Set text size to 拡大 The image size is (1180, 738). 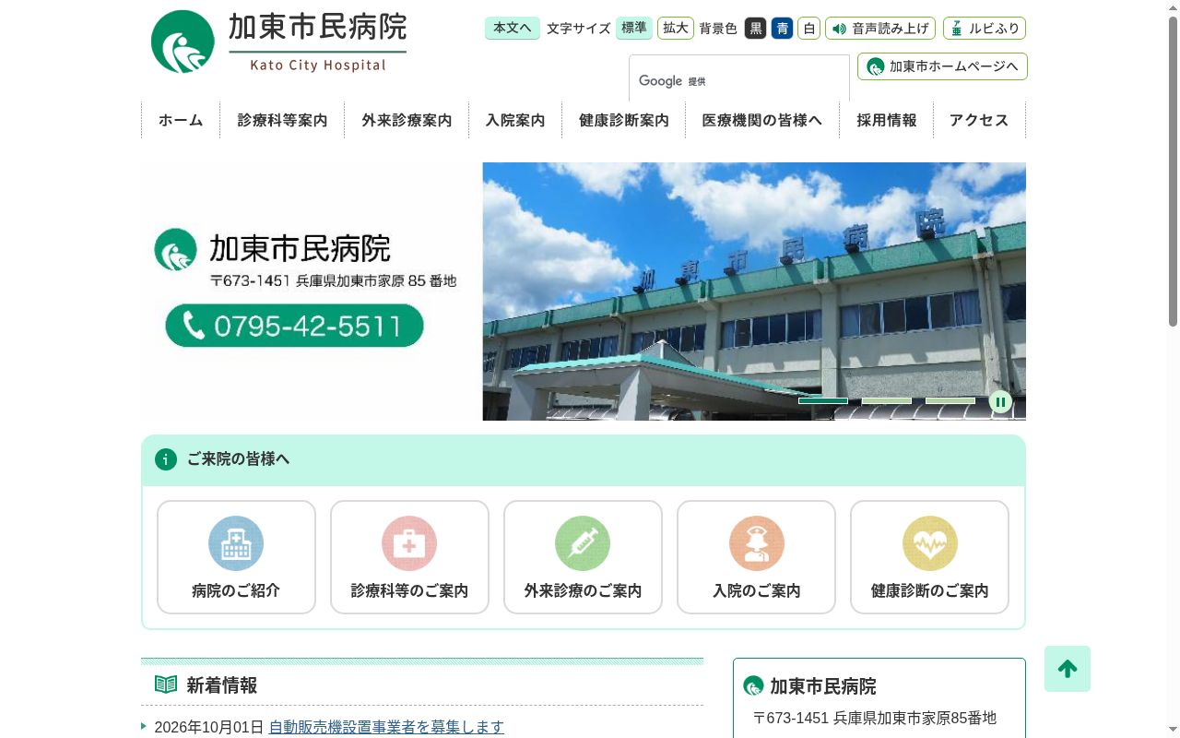(x=676, y=29)
